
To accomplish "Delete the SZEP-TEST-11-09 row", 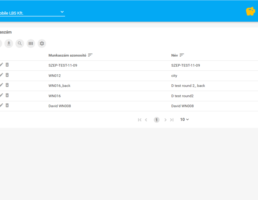I will (7, 65).
